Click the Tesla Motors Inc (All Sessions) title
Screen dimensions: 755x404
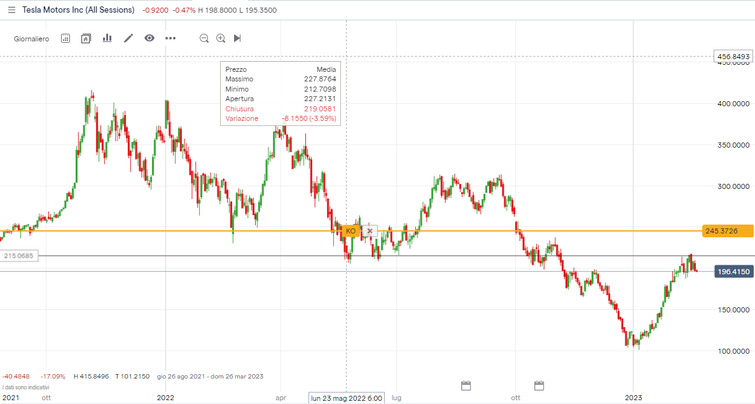tap(78, 10)
